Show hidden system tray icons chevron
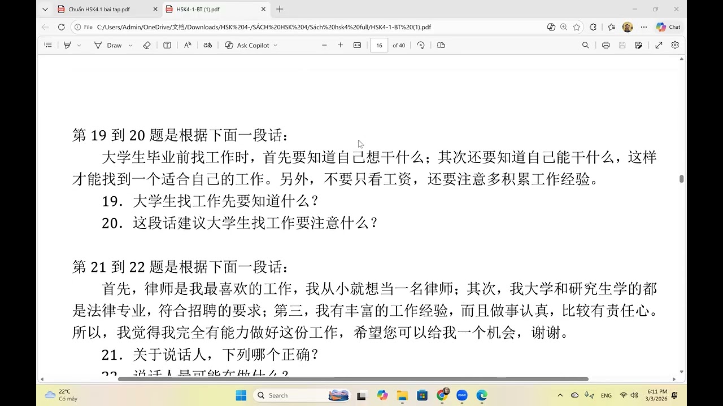 click(560, 395)
